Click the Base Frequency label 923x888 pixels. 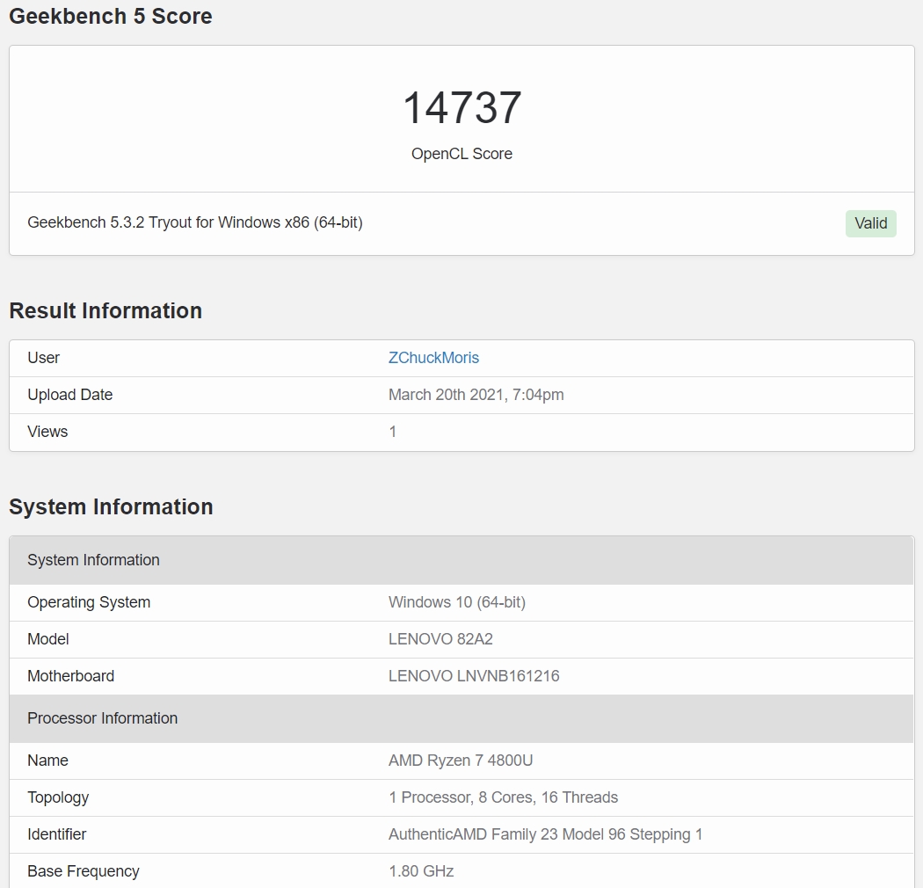[84, 871]
